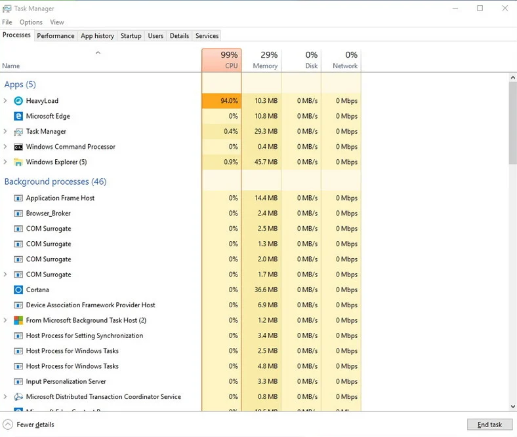Expand Windows Explorer (5) group

coord(5,162)
